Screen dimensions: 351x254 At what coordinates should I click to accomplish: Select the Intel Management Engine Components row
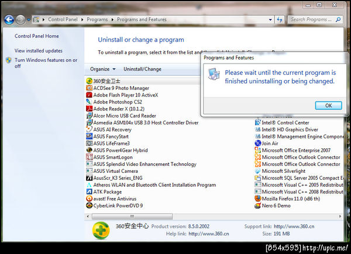pyautogui.click(x=299, y=136)
